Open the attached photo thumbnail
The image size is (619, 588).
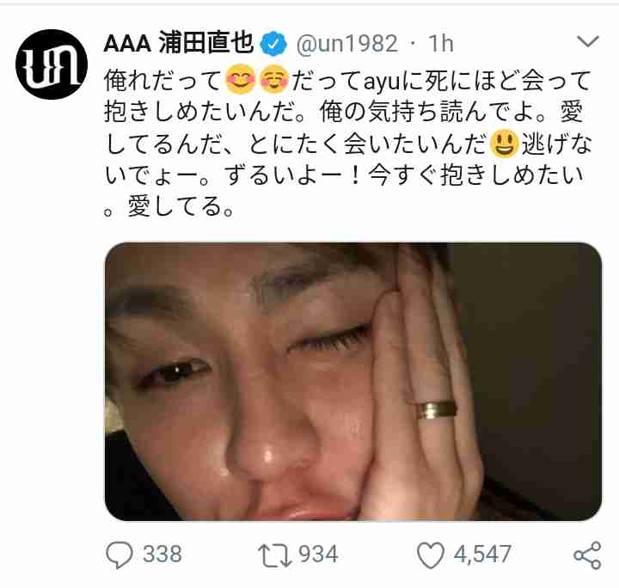tap(353, 381)
